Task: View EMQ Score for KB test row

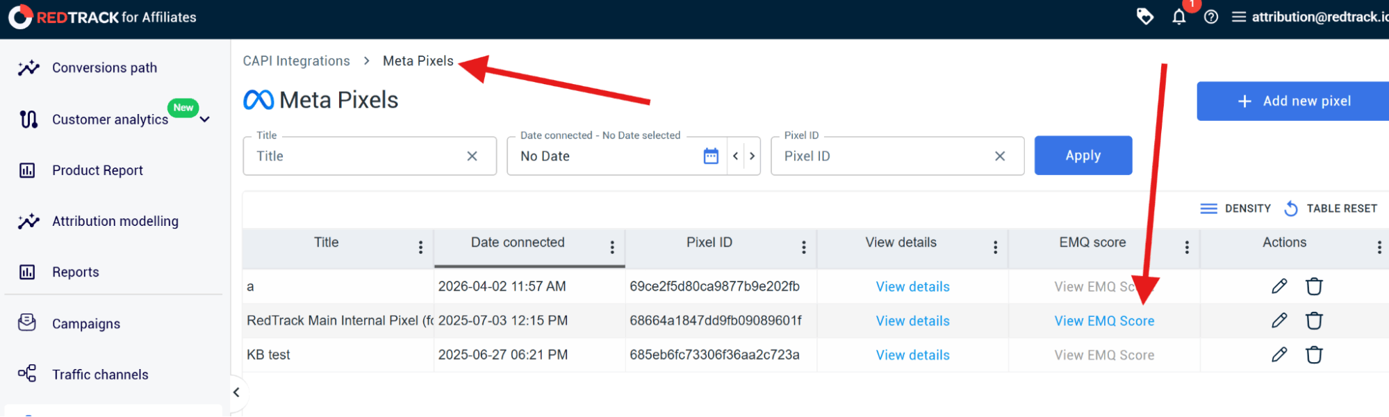Action: (1104, 354)
